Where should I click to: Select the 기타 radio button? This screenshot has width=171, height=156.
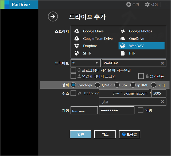[x=154, y=85]
